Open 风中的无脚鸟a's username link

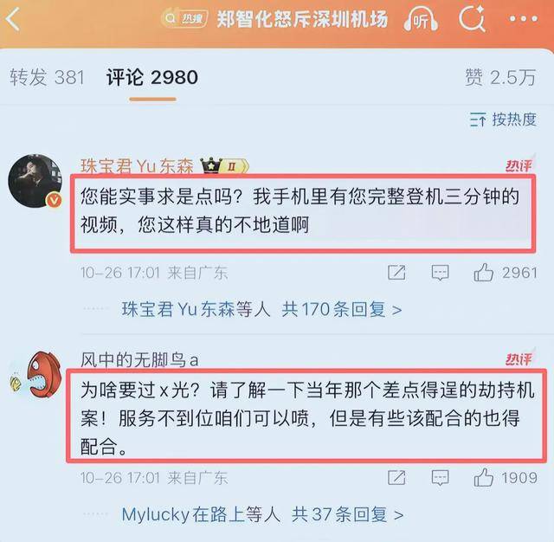pos(139,360)
